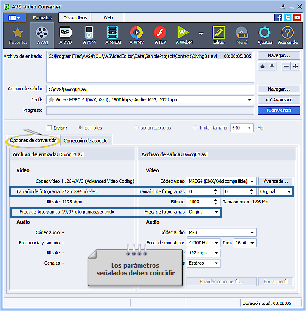Adjust video bitrate 1500 stepper

[216, 202]
